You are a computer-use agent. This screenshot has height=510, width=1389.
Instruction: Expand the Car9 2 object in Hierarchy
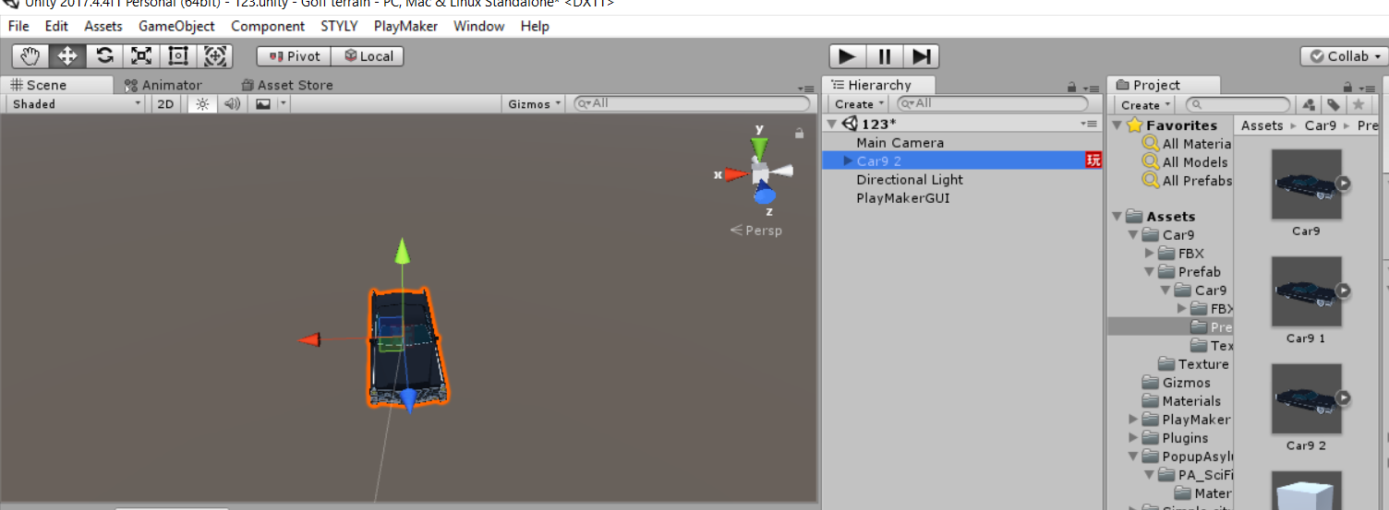pyautogui.click(x=848, y=161)
